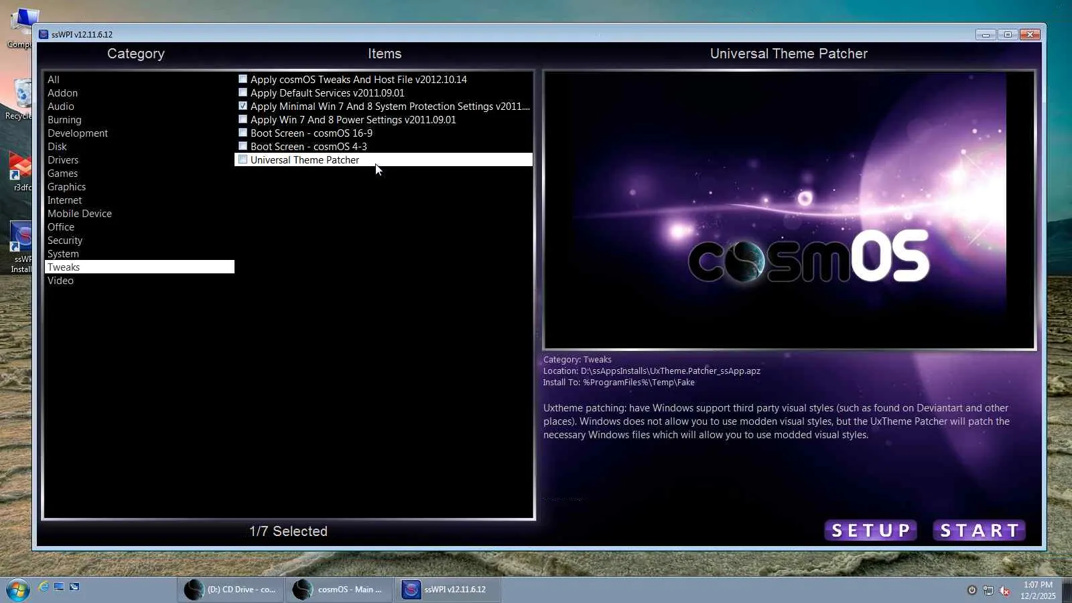Click the Show Desktop quick launch icon
The image size is (1072, 603).
(59, 587)
